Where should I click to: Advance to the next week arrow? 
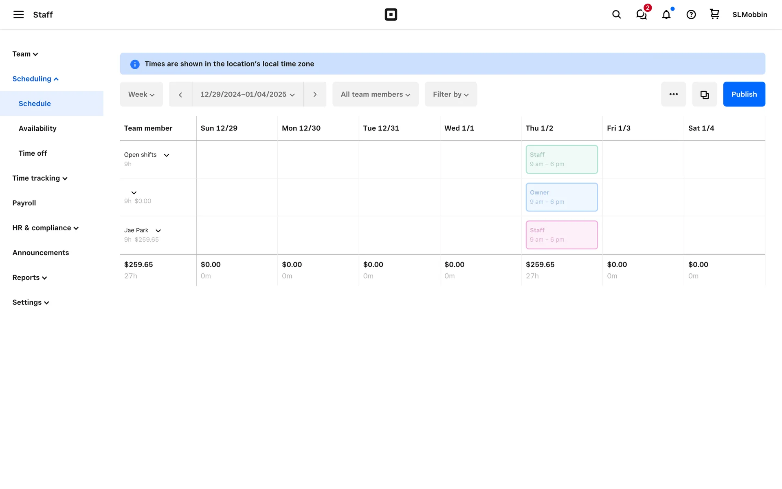click(x=315, y=95)
